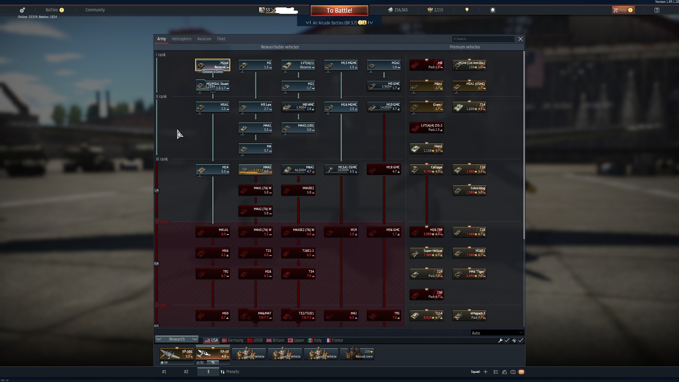This screenshot has width=679, height=382.
Task: Select the M3 GMC vehicle
Action: pyautogui.click(x=384, y=86)
